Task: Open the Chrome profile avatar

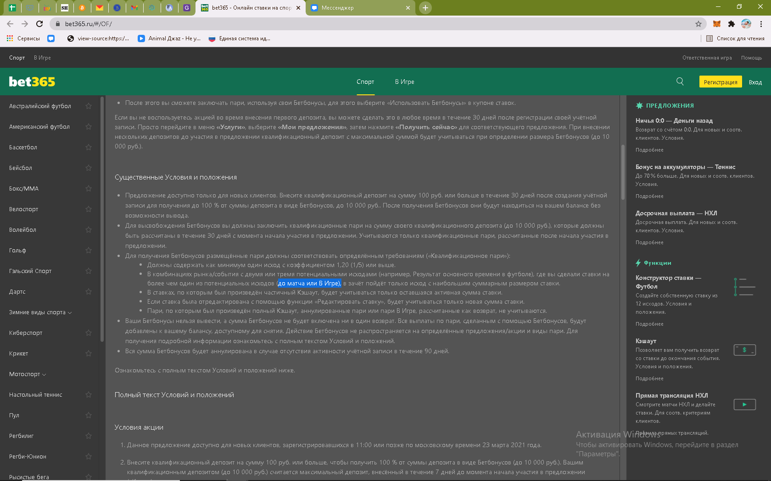Action: point(746,24)
